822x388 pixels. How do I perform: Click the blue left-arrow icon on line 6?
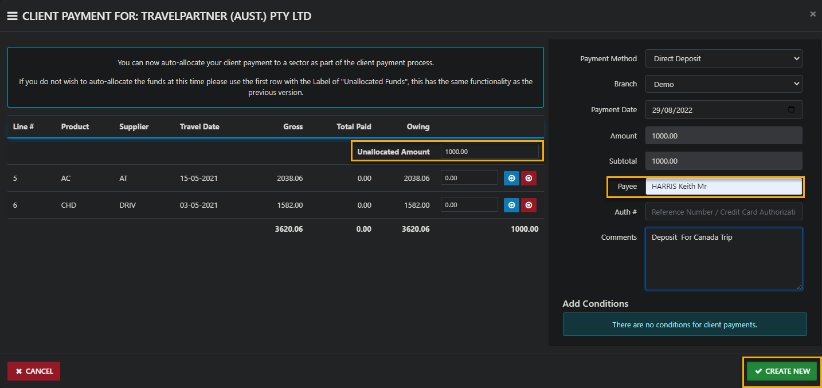click(511, 205)
